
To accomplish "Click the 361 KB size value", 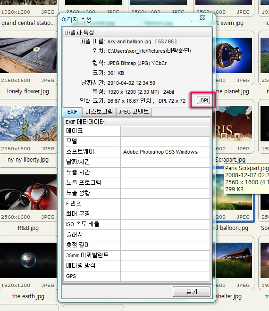I will (x=116, y=73).
